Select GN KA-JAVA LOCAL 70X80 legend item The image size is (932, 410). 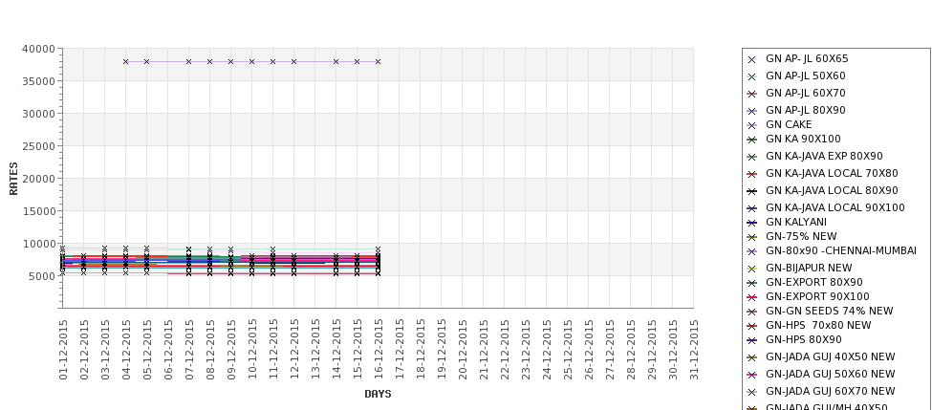click(x=832, y=174)
